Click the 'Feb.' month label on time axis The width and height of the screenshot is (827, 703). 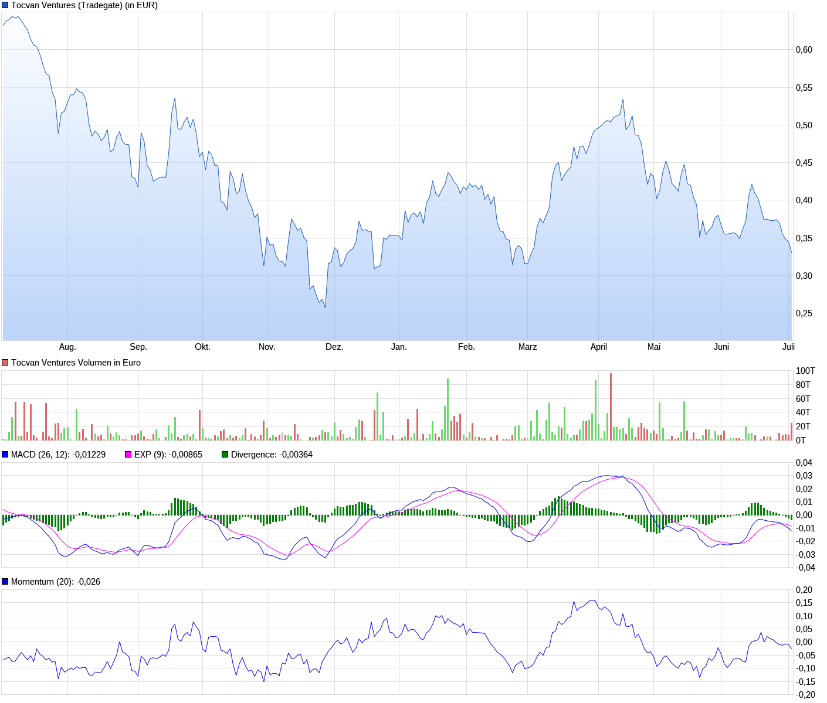pyautogui.click(x=466, y=347)
